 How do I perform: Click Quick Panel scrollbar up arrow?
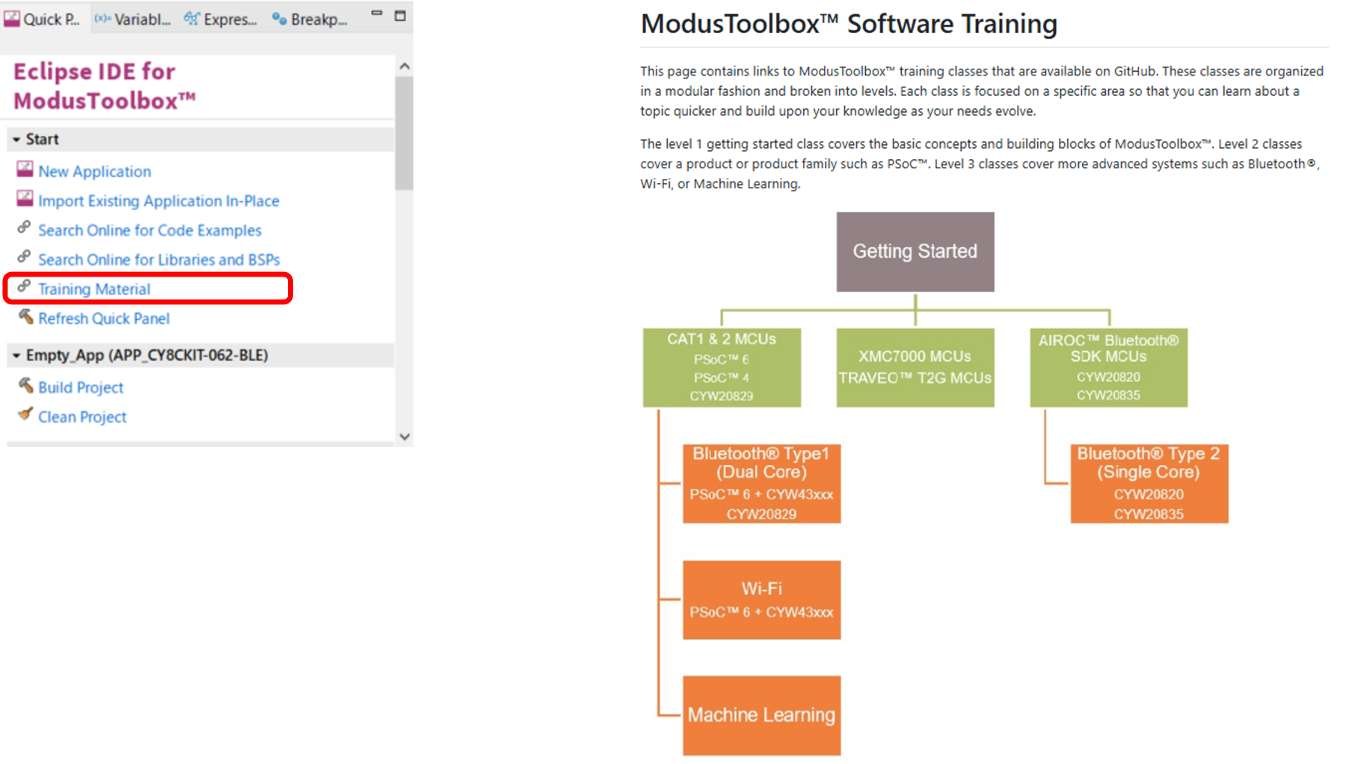[405, 66]
